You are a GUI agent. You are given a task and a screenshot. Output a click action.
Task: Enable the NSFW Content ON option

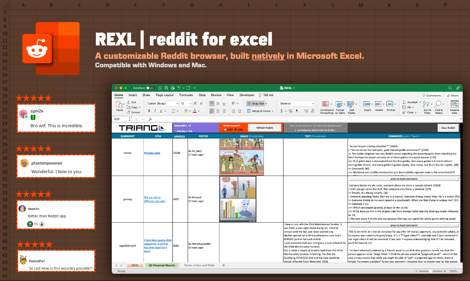coord(236,130)
